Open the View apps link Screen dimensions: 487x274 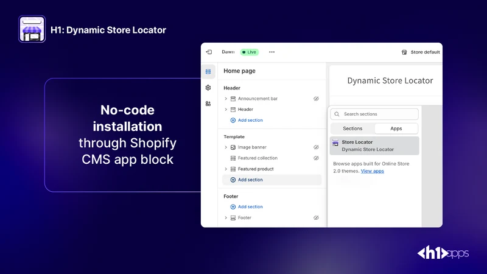coord(372,171)
